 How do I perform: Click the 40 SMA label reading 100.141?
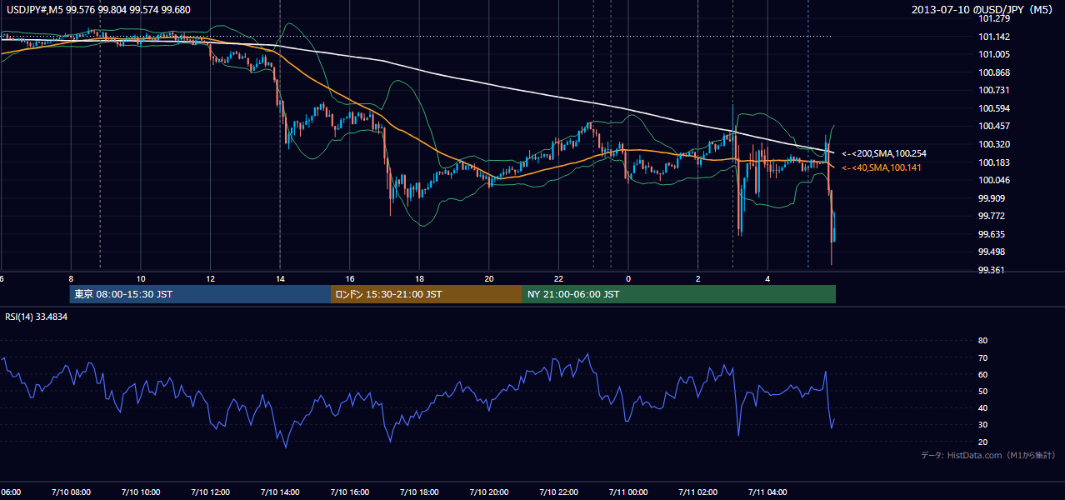[882, 167]
